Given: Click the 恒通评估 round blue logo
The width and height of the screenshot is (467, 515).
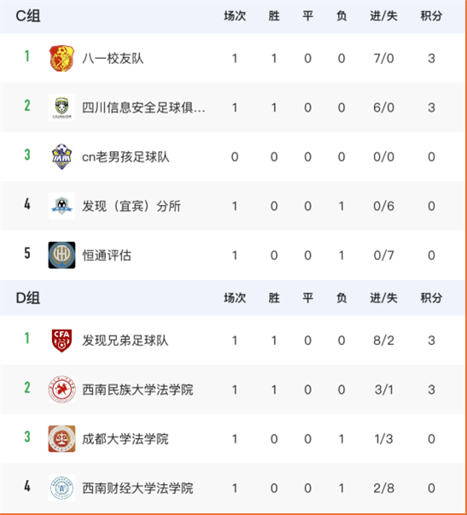Looking at the screenshot, I should pos(61,255).
